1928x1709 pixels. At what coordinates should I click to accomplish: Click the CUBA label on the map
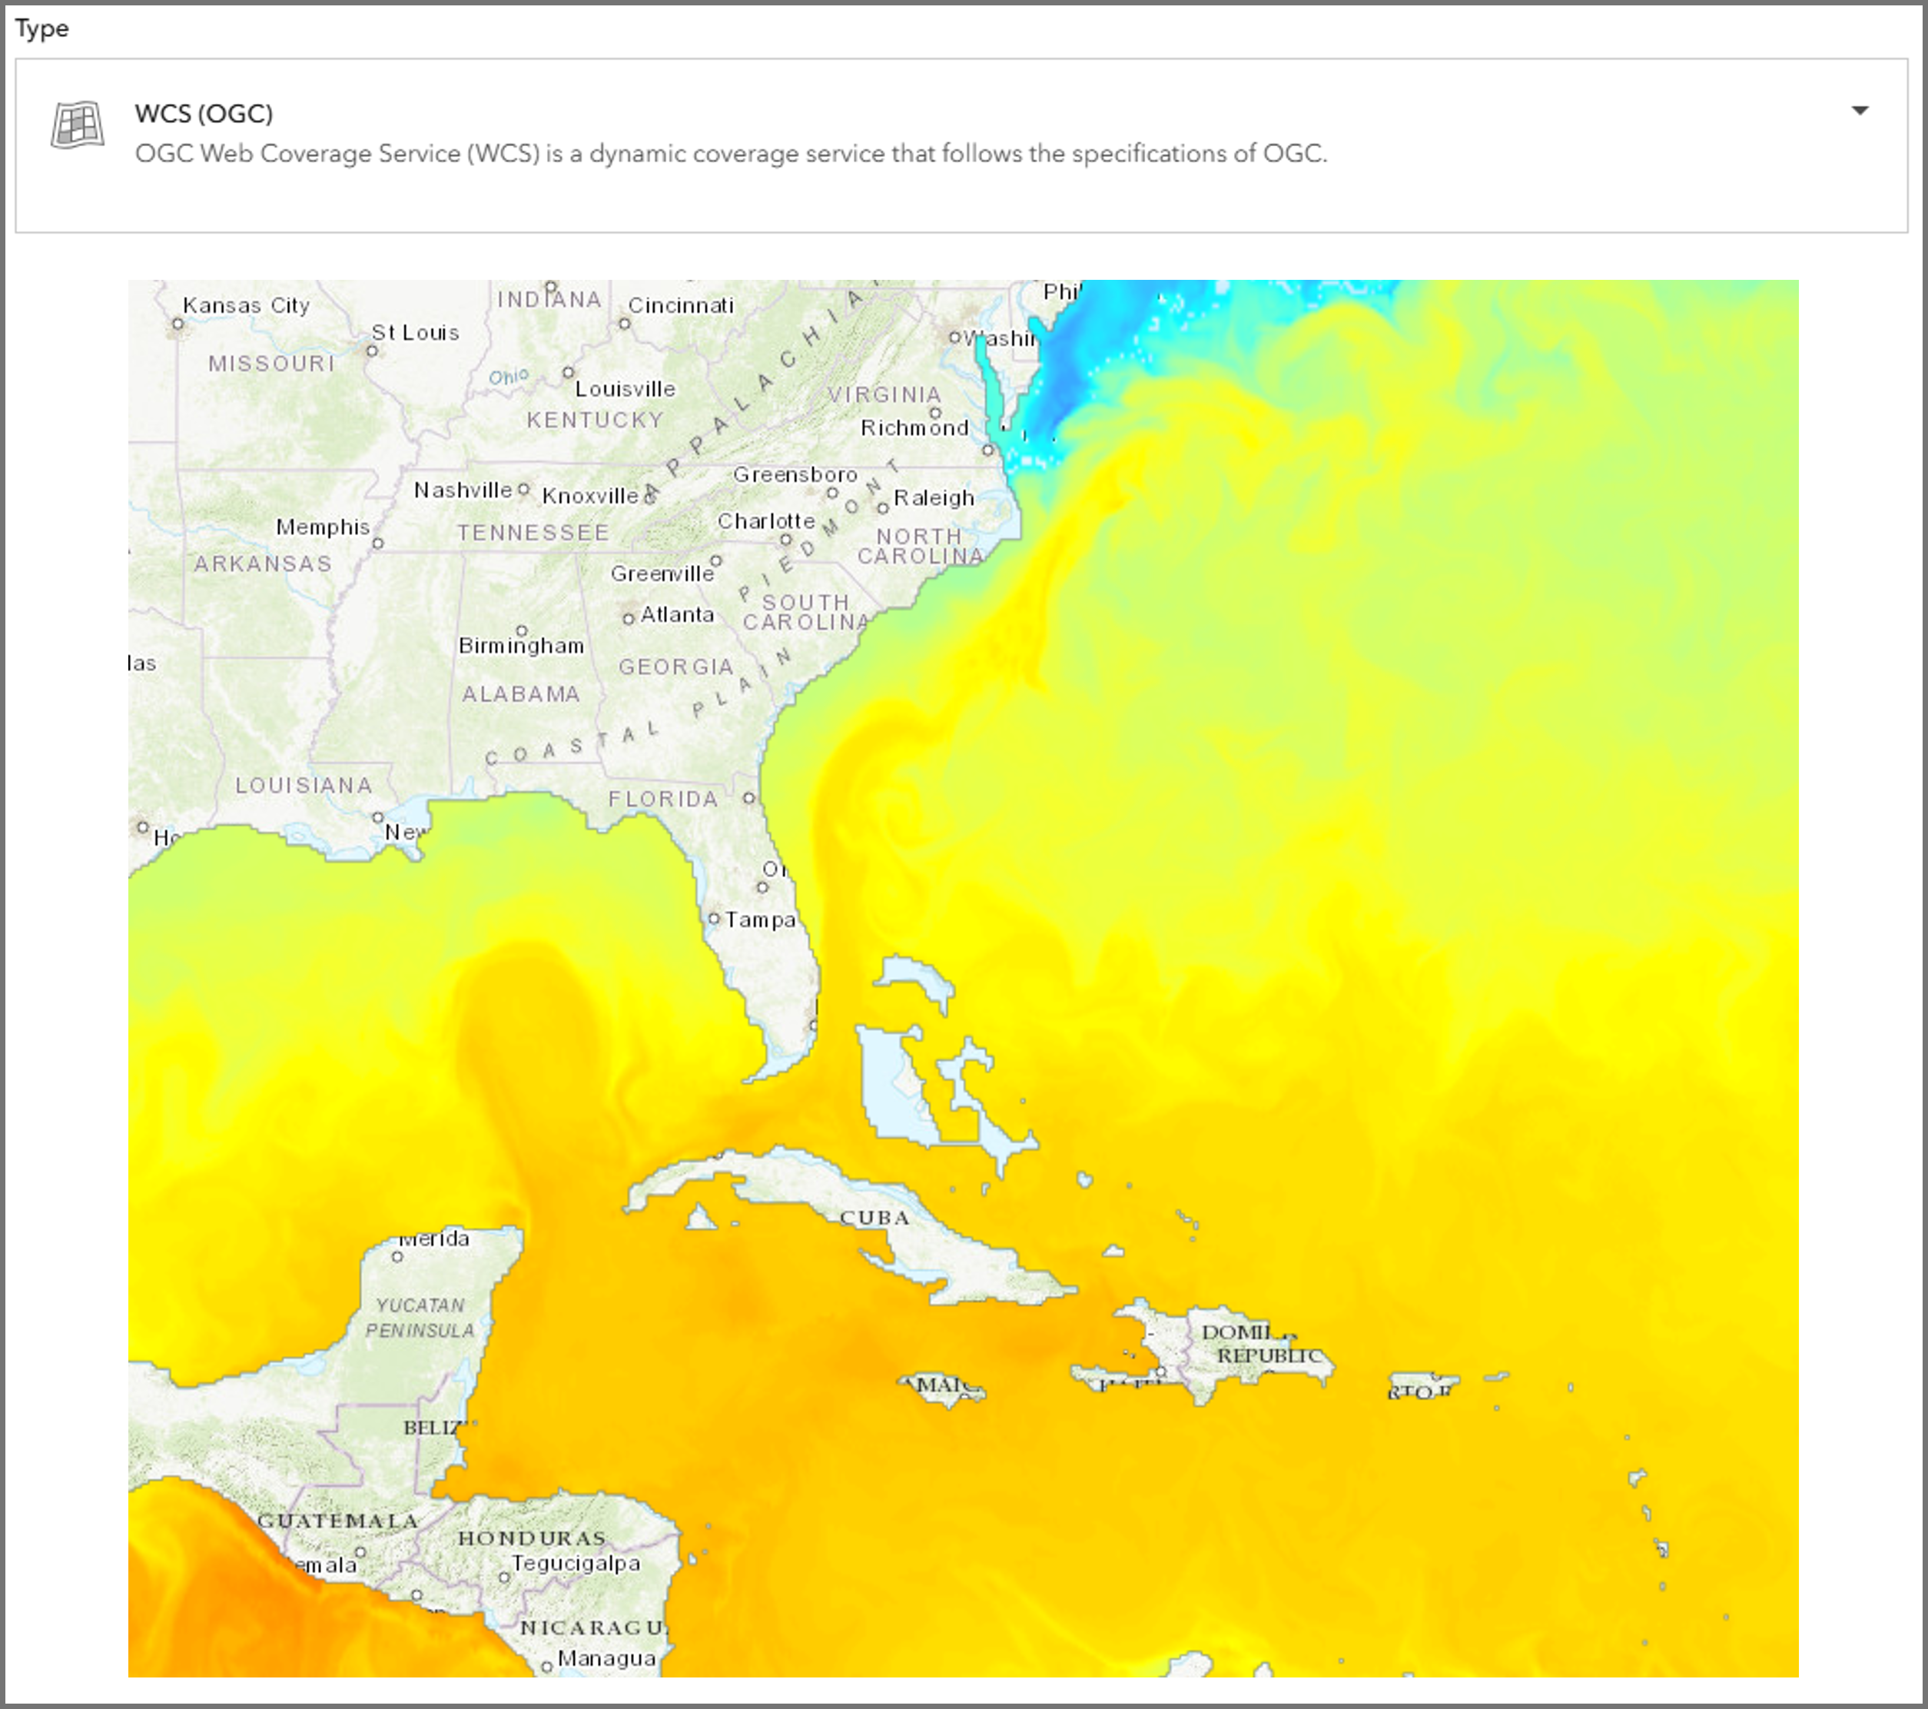[874, 1217]
